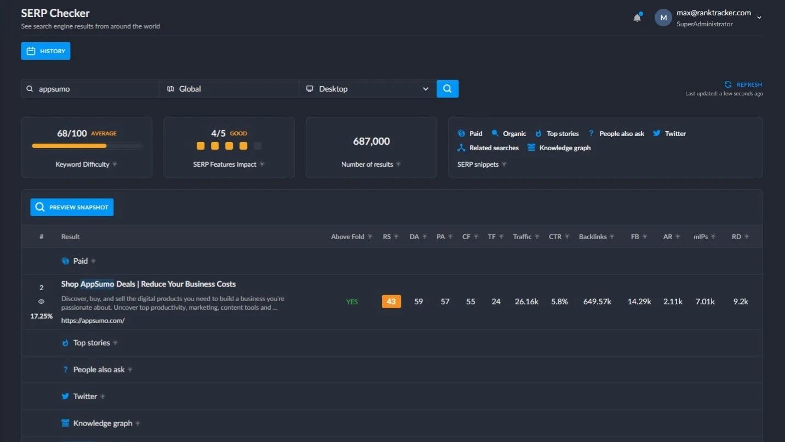Image resolution: width=785 pixels, height=442 pixels.
Task: Click the Related searches icon in snippets
Action: coord(461,148)
